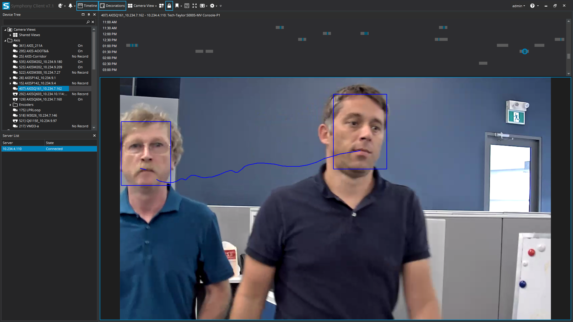Pin the Device Tree panel
This screenshot has width=573, height=322.
89,15
